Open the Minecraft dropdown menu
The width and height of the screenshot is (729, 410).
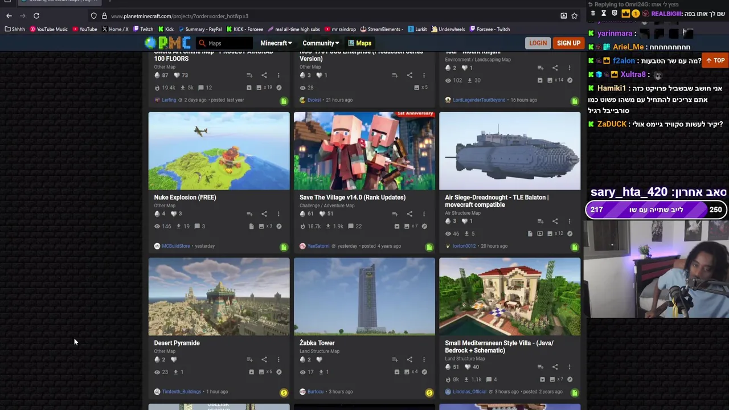(x=276, y=43)
